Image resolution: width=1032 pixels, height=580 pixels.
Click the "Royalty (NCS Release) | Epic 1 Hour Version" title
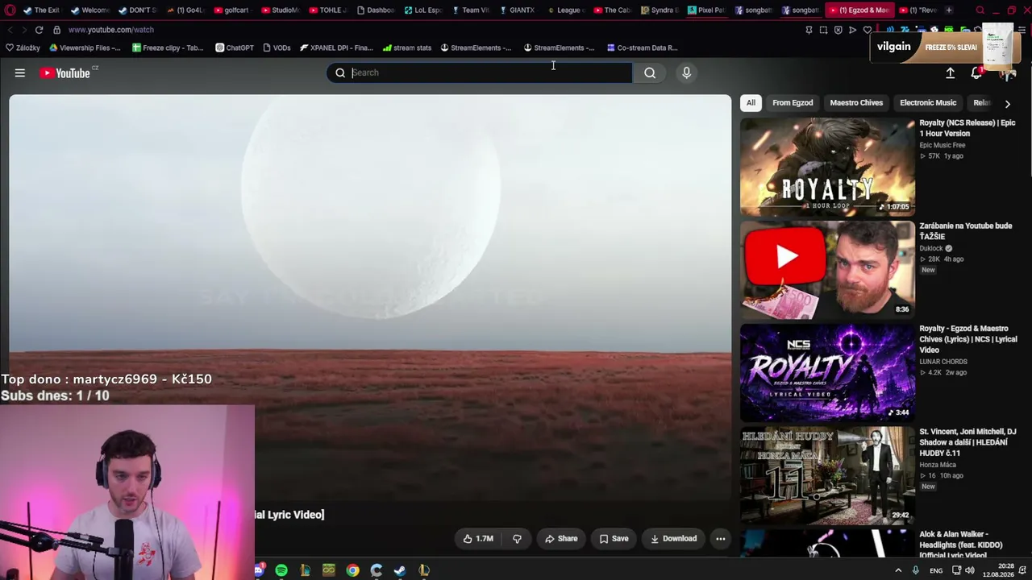(x=967, y=128)
